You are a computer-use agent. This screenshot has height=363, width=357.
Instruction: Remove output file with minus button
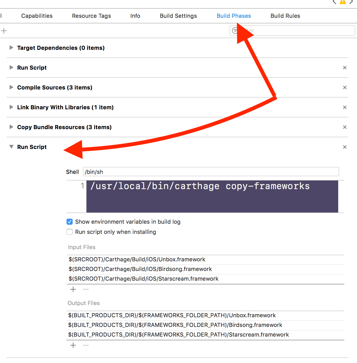point(86,345)
